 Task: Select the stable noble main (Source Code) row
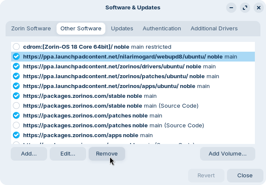[133, 106]
